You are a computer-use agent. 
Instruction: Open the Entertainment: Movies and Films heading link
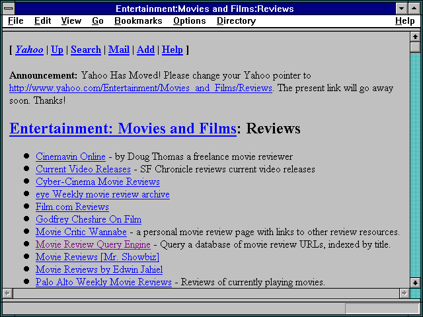[123, 129]
